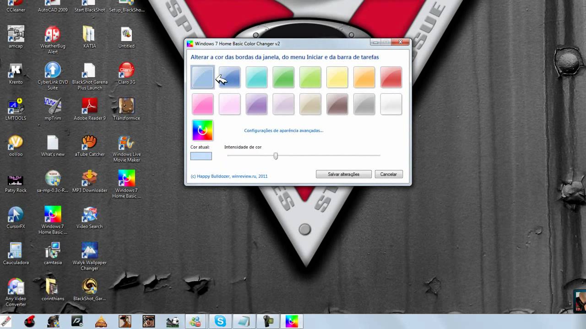The width and height of the screenshot is (586, 329).
Task: Open Configurações de aparência avançadas link
Action: 284,131
